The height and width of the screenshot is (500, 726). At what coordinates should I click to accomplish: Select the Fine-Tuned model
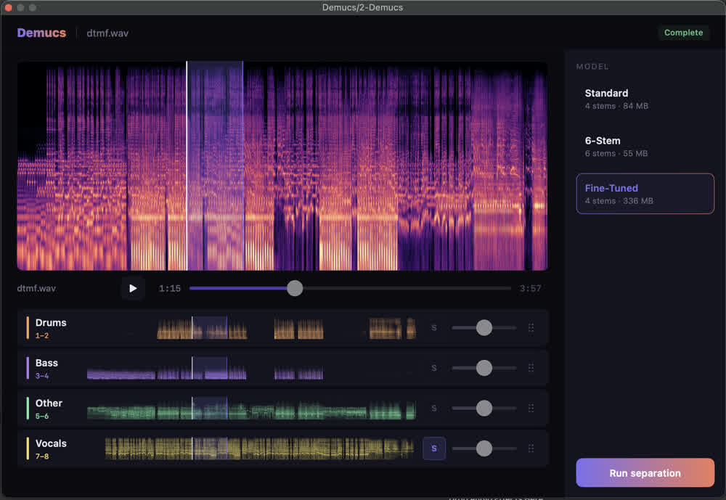pos(645,194)
